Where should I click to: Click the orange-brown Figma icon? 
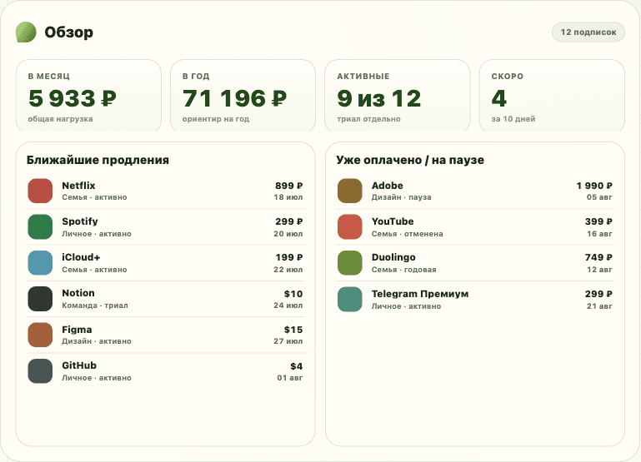pos(40,335)
